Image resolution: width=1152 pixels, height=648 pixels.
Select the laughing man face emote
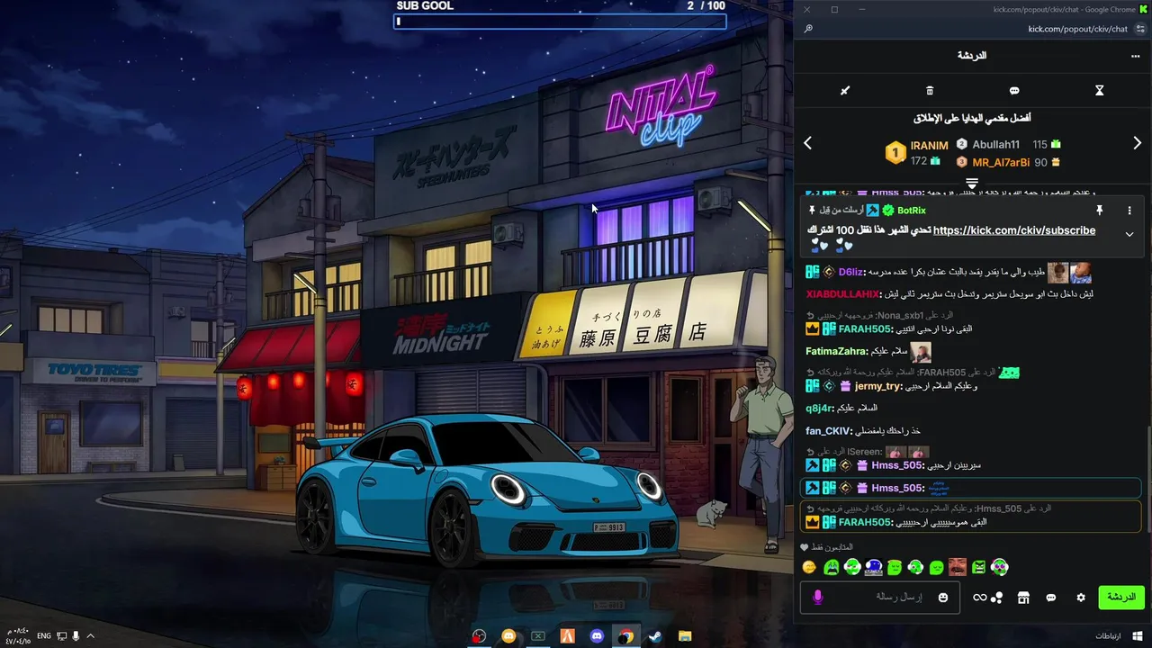point(958,567)
